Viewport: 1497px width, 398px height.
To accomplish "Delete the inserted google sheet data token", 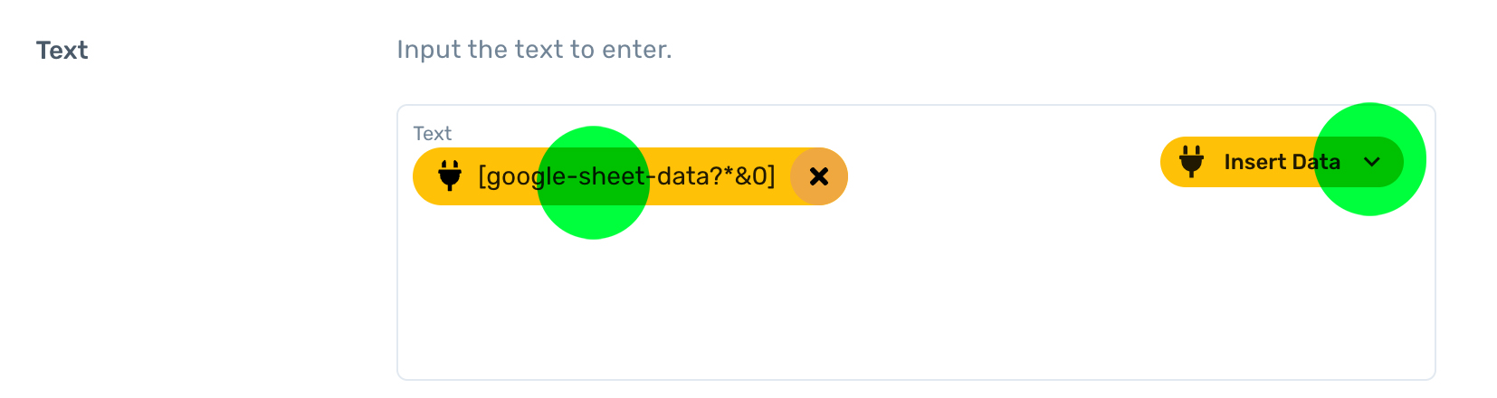I will click(819, 176).
